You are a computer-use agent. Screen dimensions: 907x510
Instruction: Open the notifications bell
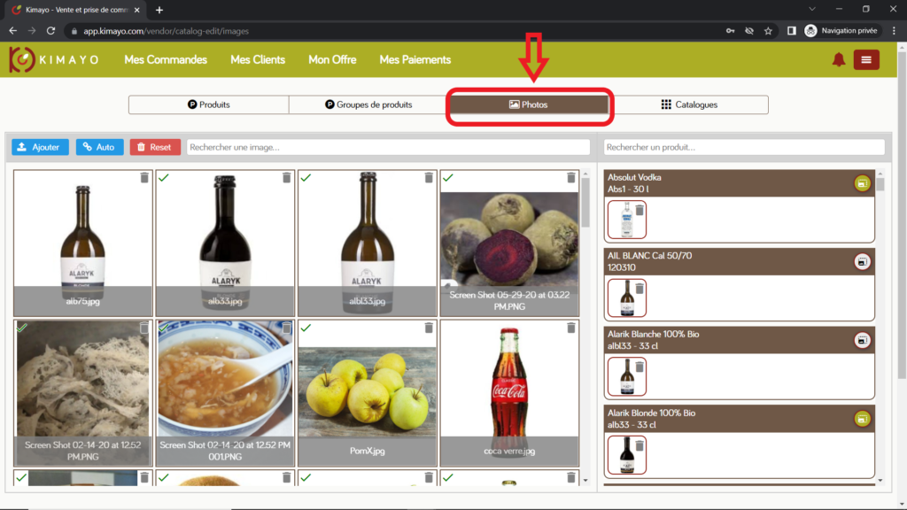pyautogui.click(x=838, y=59)
